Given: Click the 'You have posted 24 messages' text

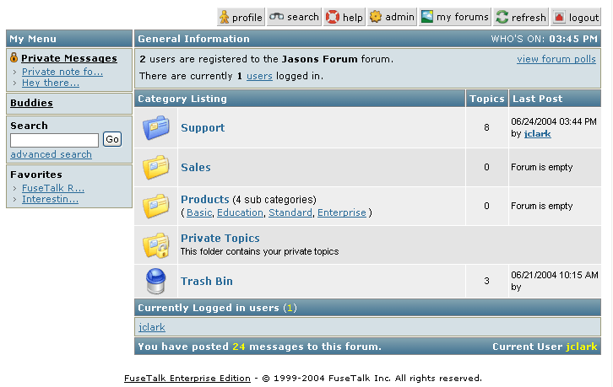Looking at the screenshot, I should [x=259, y=347].
